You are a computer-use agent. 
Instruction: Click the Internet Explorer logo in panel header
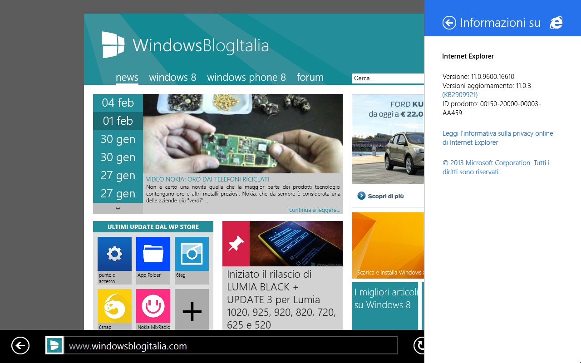coord(556,23)
